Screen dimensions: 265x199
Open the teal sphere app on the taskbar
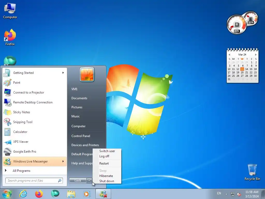55,194
